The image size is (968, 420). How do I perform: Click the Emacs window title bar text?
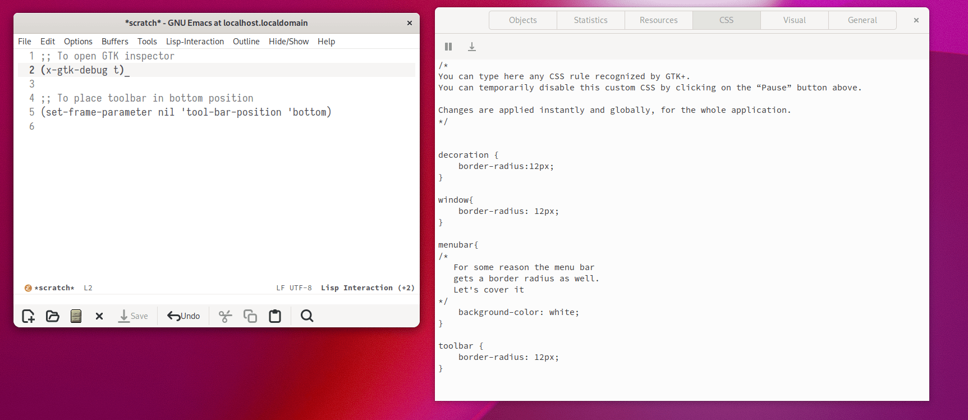click(217, 23)
